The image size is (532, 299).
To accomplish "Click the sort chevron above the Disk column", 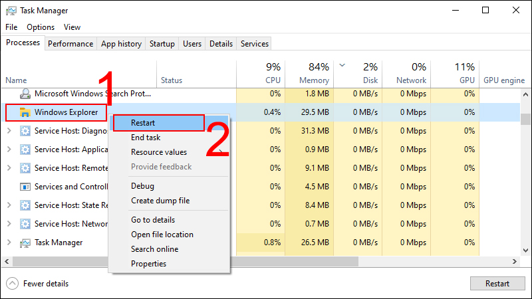I will [342, 65].
